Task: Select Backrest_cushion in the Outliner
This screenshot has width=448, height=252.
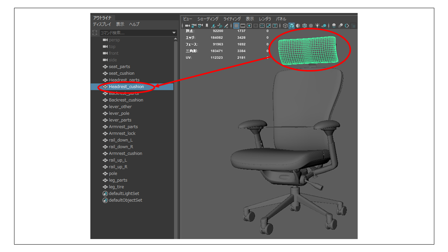Action: point(126,100)
